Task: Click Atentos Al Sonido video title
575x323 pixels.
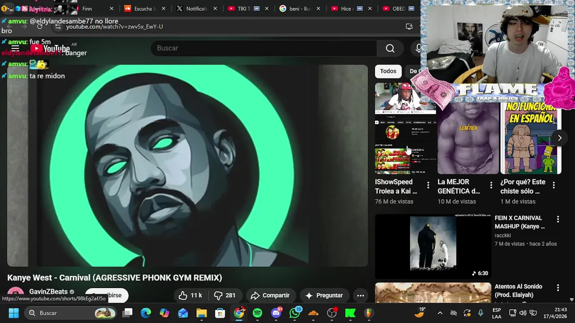Action: (518, 291)
